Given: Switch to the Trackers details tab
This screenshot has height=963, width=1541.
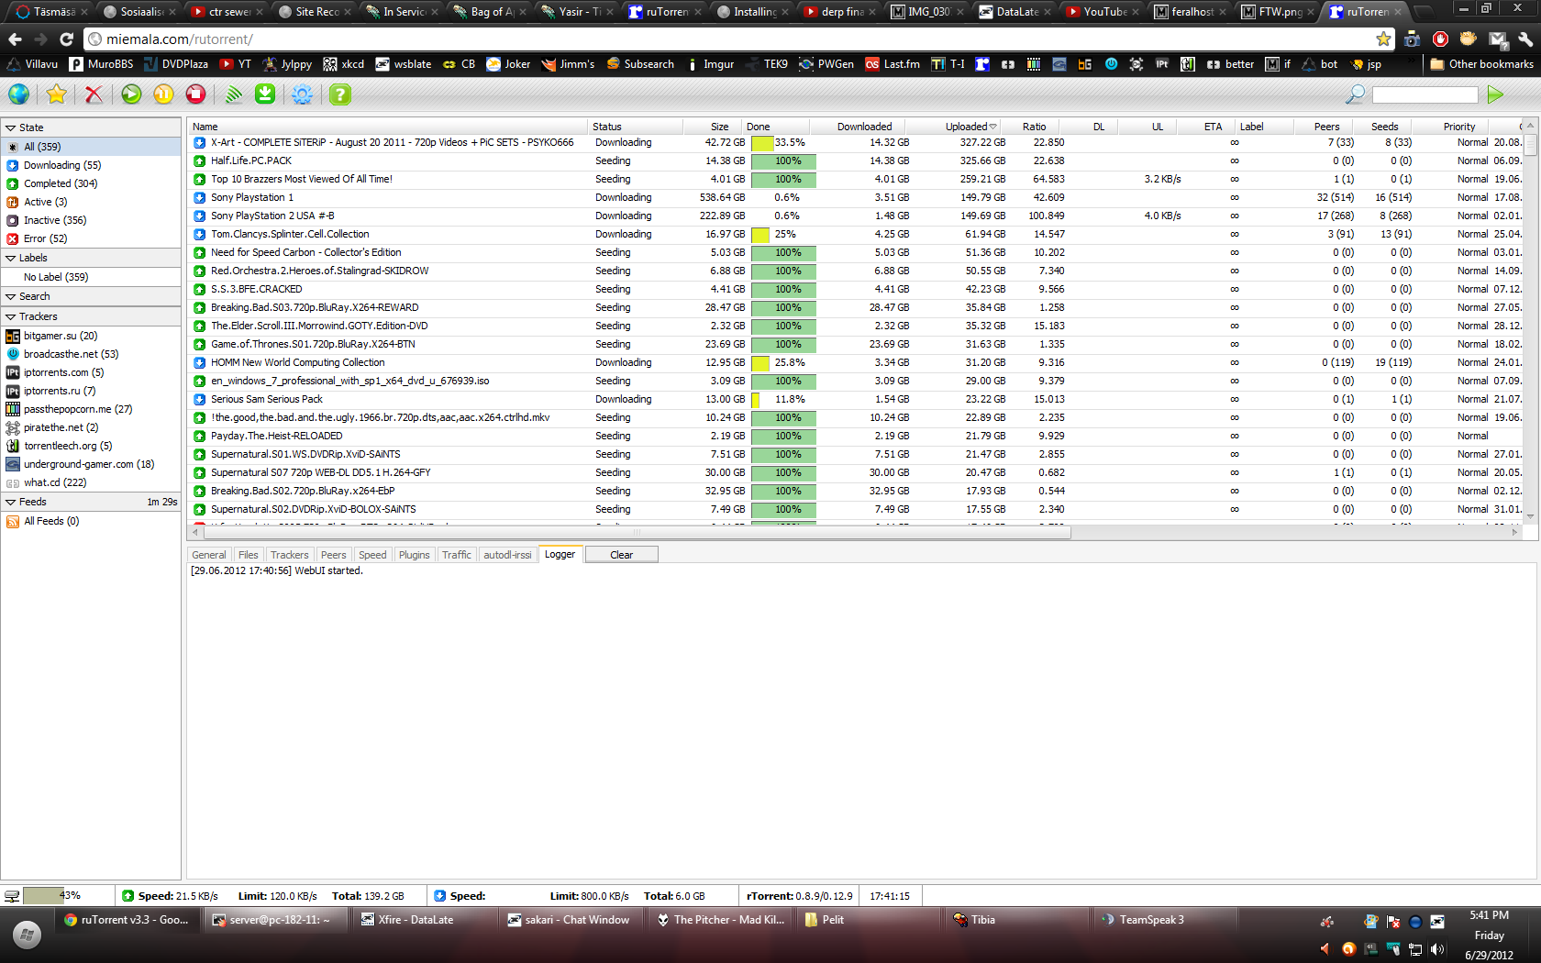Looking at the screenshot, I should point(290,555).
